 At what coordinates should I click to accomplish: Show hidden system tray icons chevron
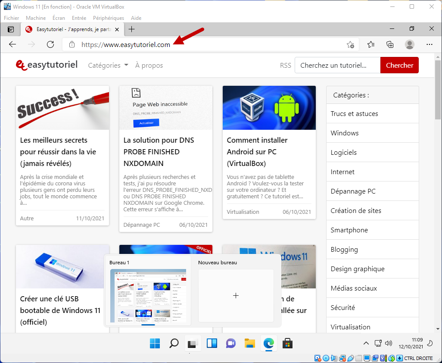click(366, 343)
